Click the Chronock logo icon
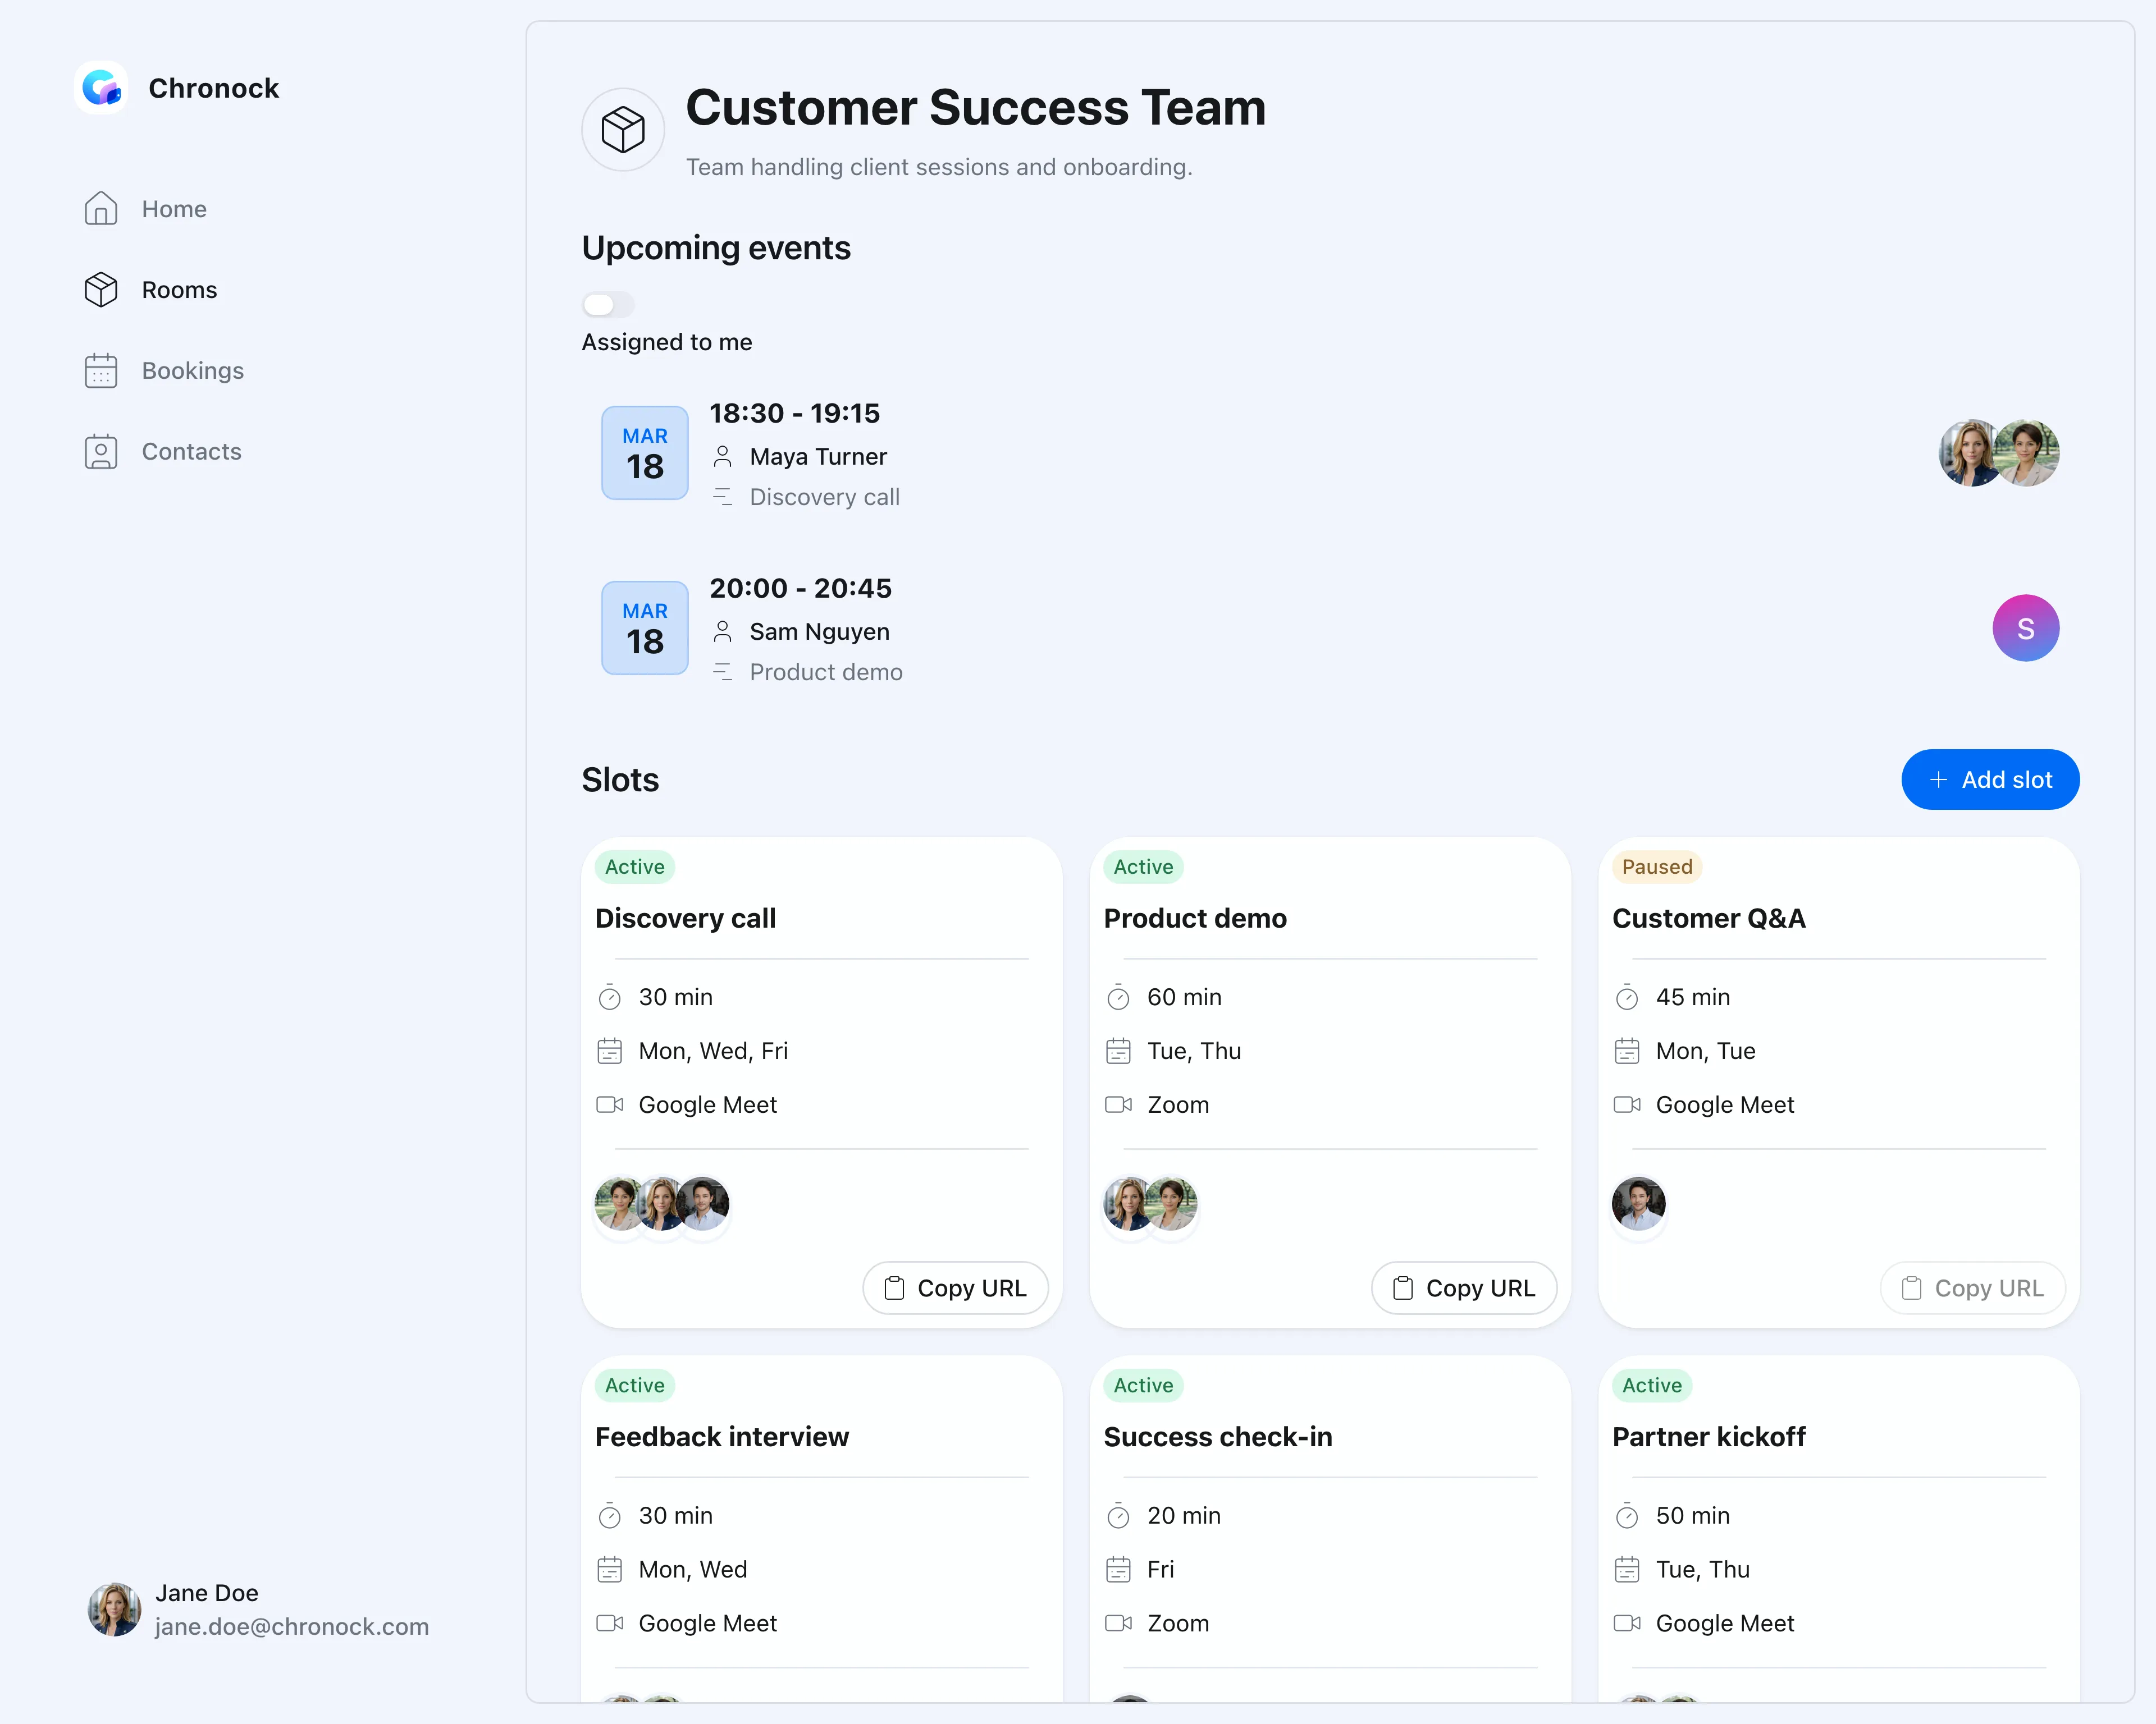The width and height of the screenshot is (2156, 1724). (x=101, y=88)
